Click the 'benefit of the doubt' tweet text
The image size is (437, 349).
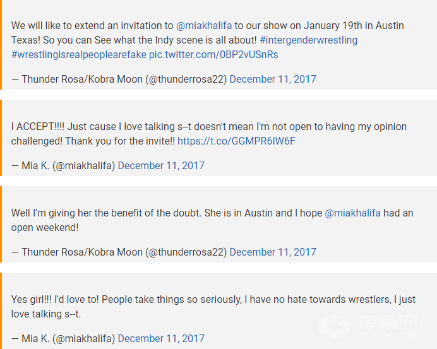coord(212,220)
